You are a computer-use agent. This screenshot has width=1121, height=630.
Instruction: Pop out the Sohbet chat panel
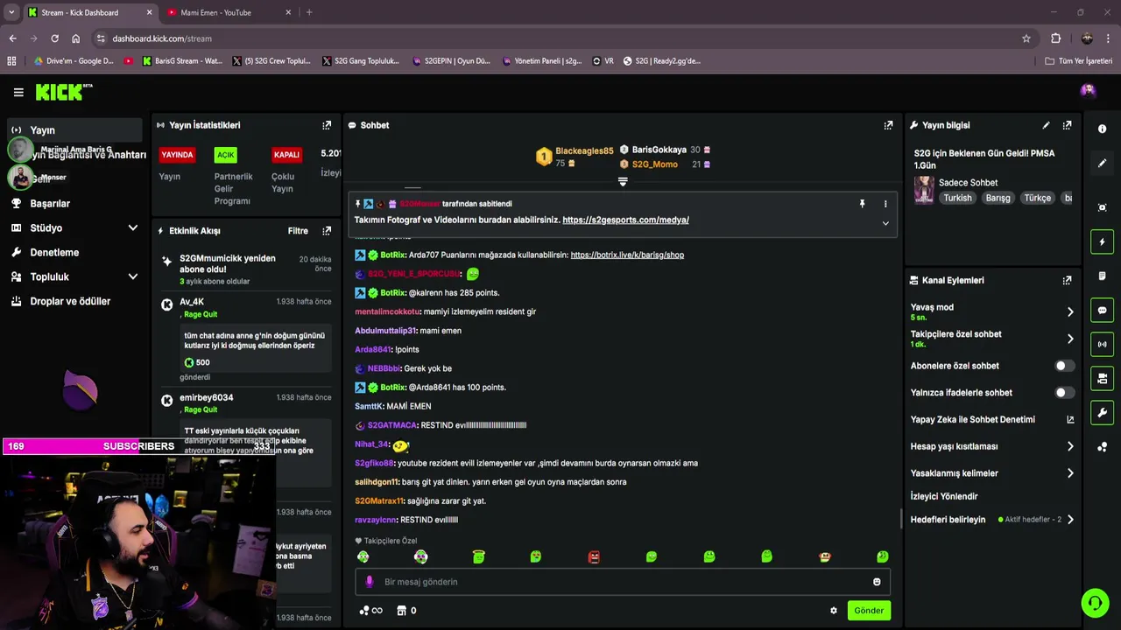click(x=888, y=125)
